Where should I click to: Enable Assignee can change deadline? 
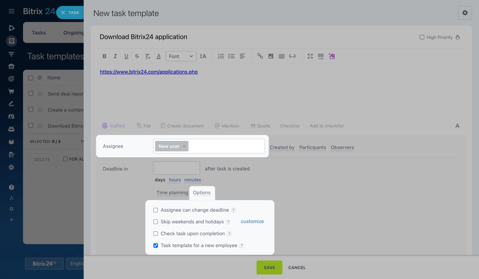(156, 210)
